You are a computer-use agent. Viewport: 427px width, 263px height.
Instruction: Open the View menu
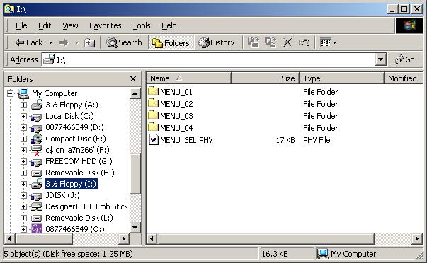tap(70, 25)
